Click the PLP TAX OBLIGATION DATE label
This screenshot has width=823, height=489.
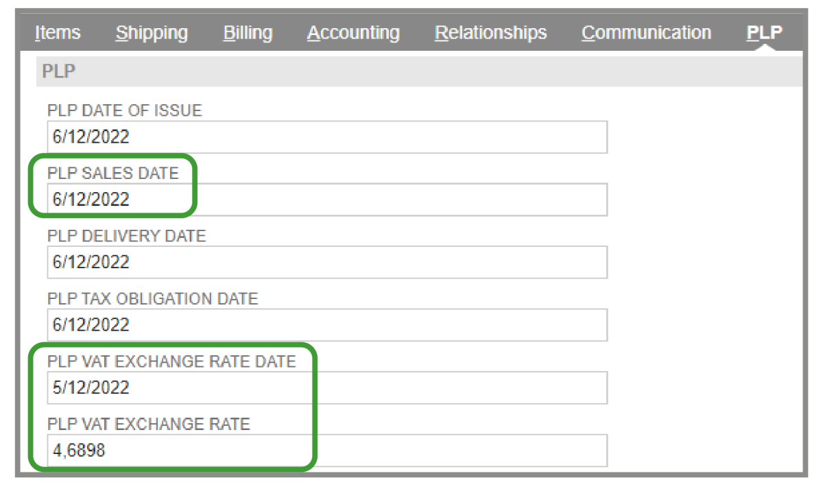point(153,299)
